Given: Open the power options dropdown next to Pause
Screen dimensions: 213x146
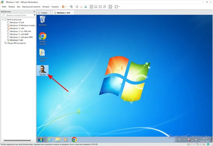Looking at the screenshot, I should tap(66, 7).
